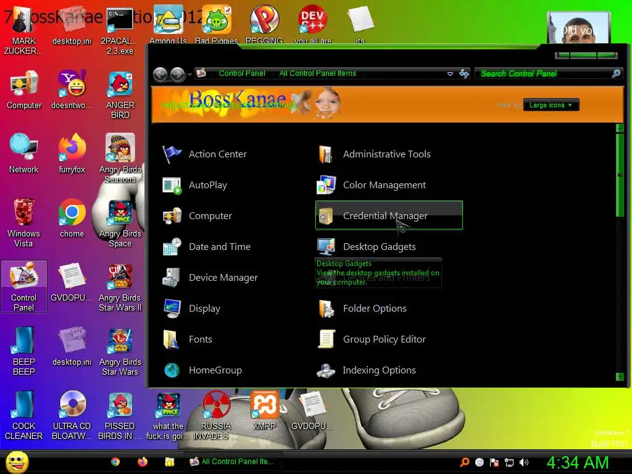The image size is (632, 474).
Task: Open Device Manager icon
Action: coord(172,278)
